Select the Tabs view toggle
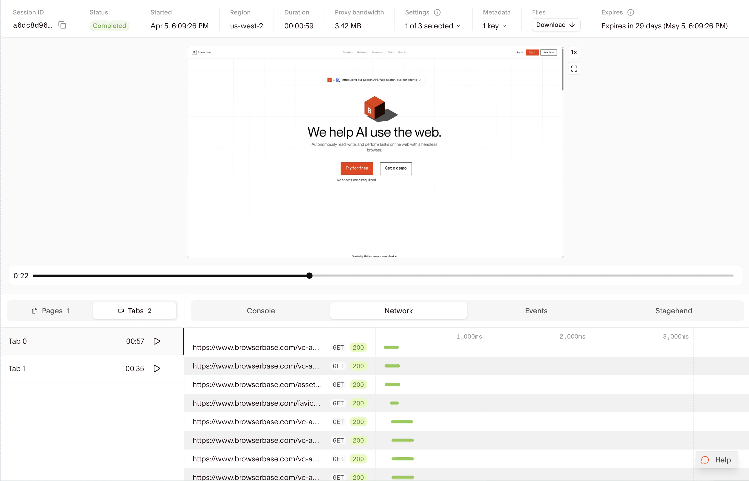Screen dimensions: 749x481 coord(135,311)
